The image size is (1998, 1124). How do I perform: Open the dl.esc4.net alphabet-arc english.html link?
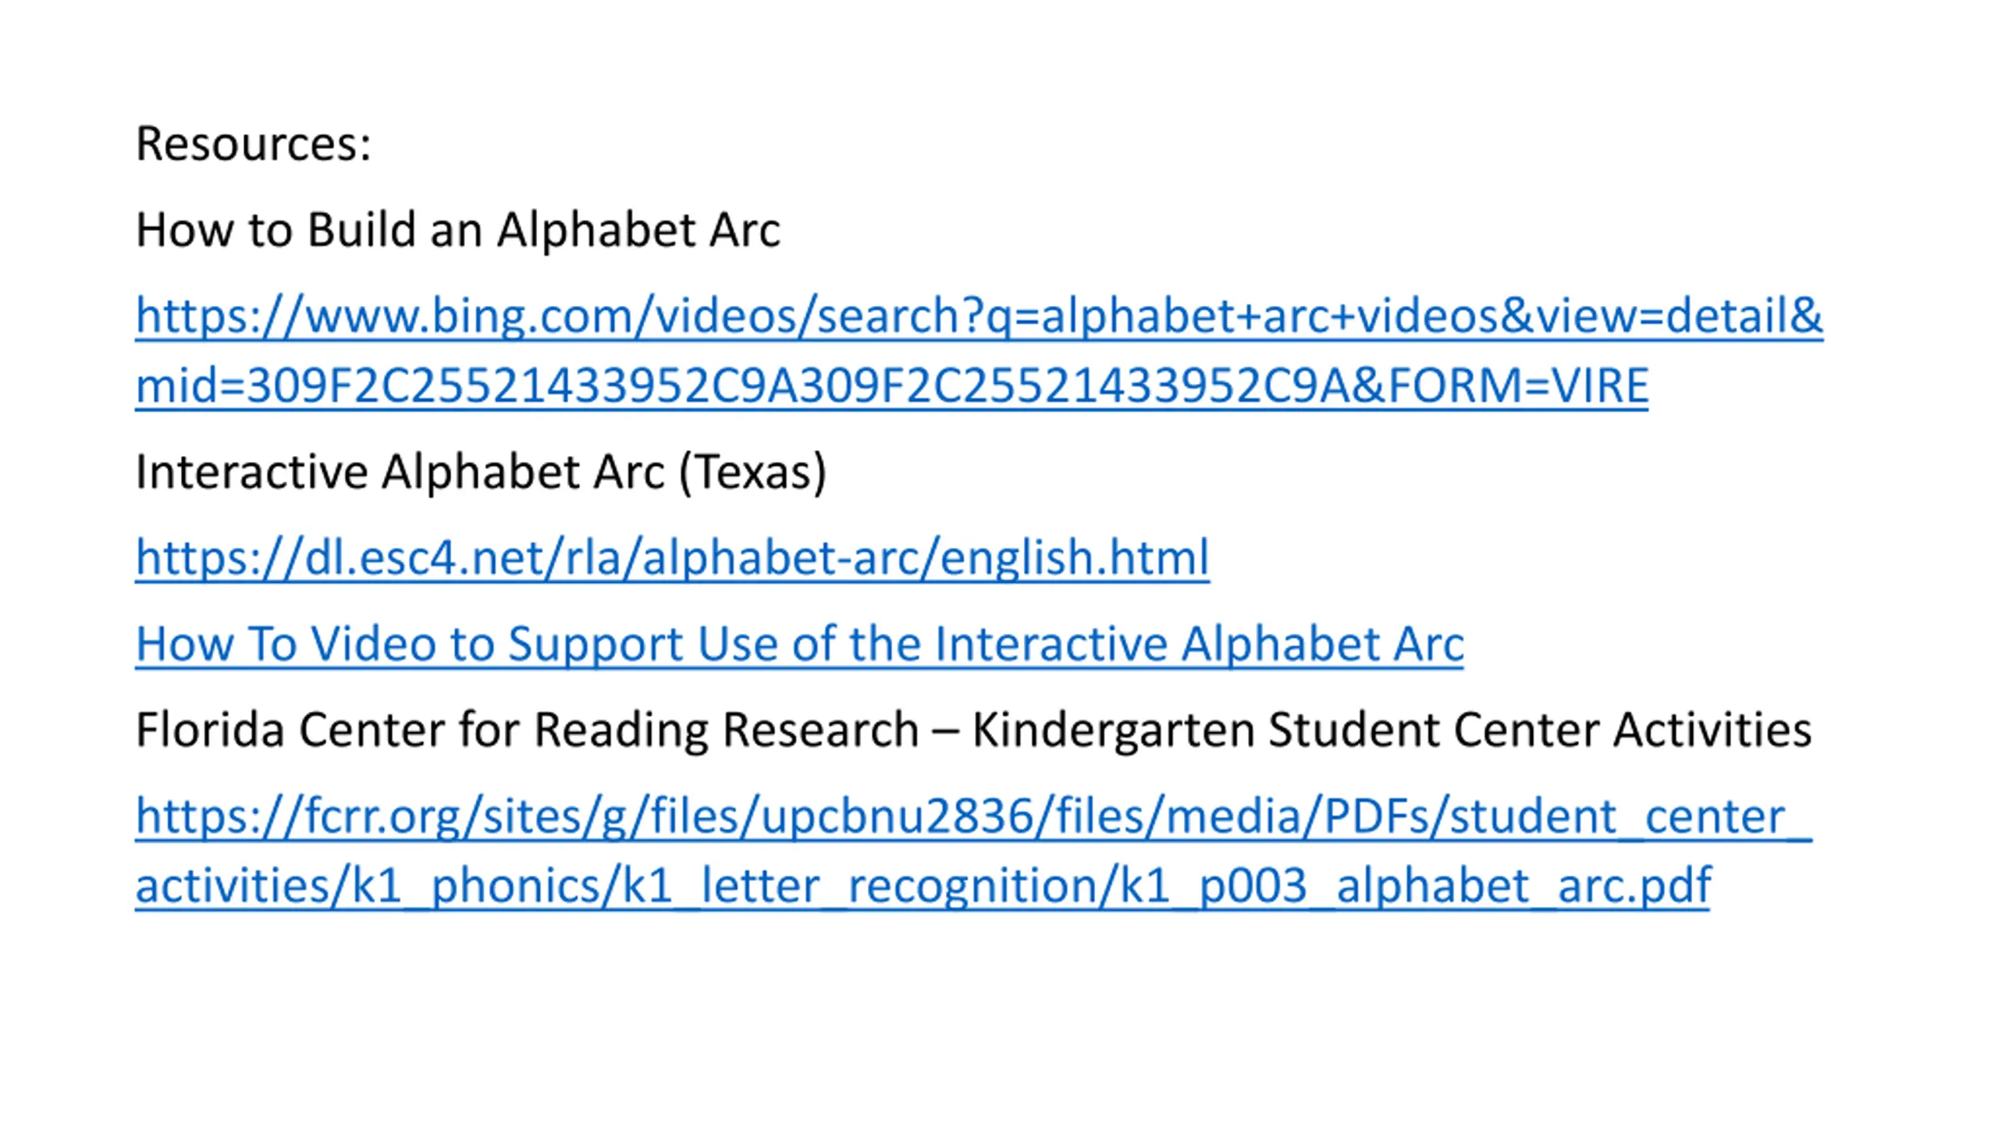click(671, 557)
